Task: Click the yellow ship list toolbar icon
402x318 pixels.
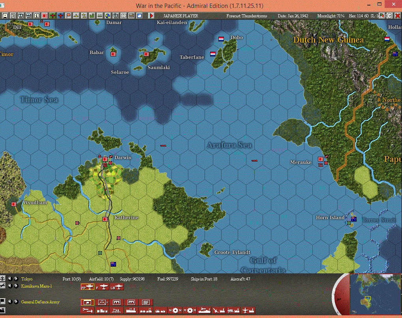Action: click(x=84, y=16)
